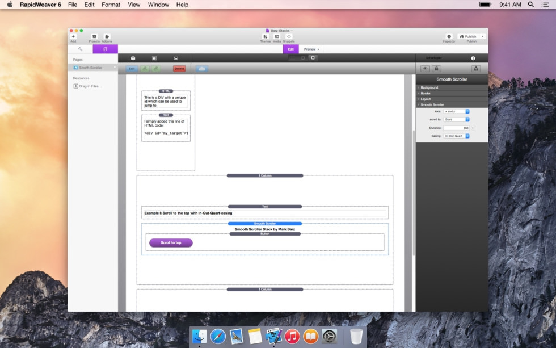The height and width of the screenshot is (348, 556).
Task: Select the purple pages sidebar tab
Action: click(x=106, y=49)
